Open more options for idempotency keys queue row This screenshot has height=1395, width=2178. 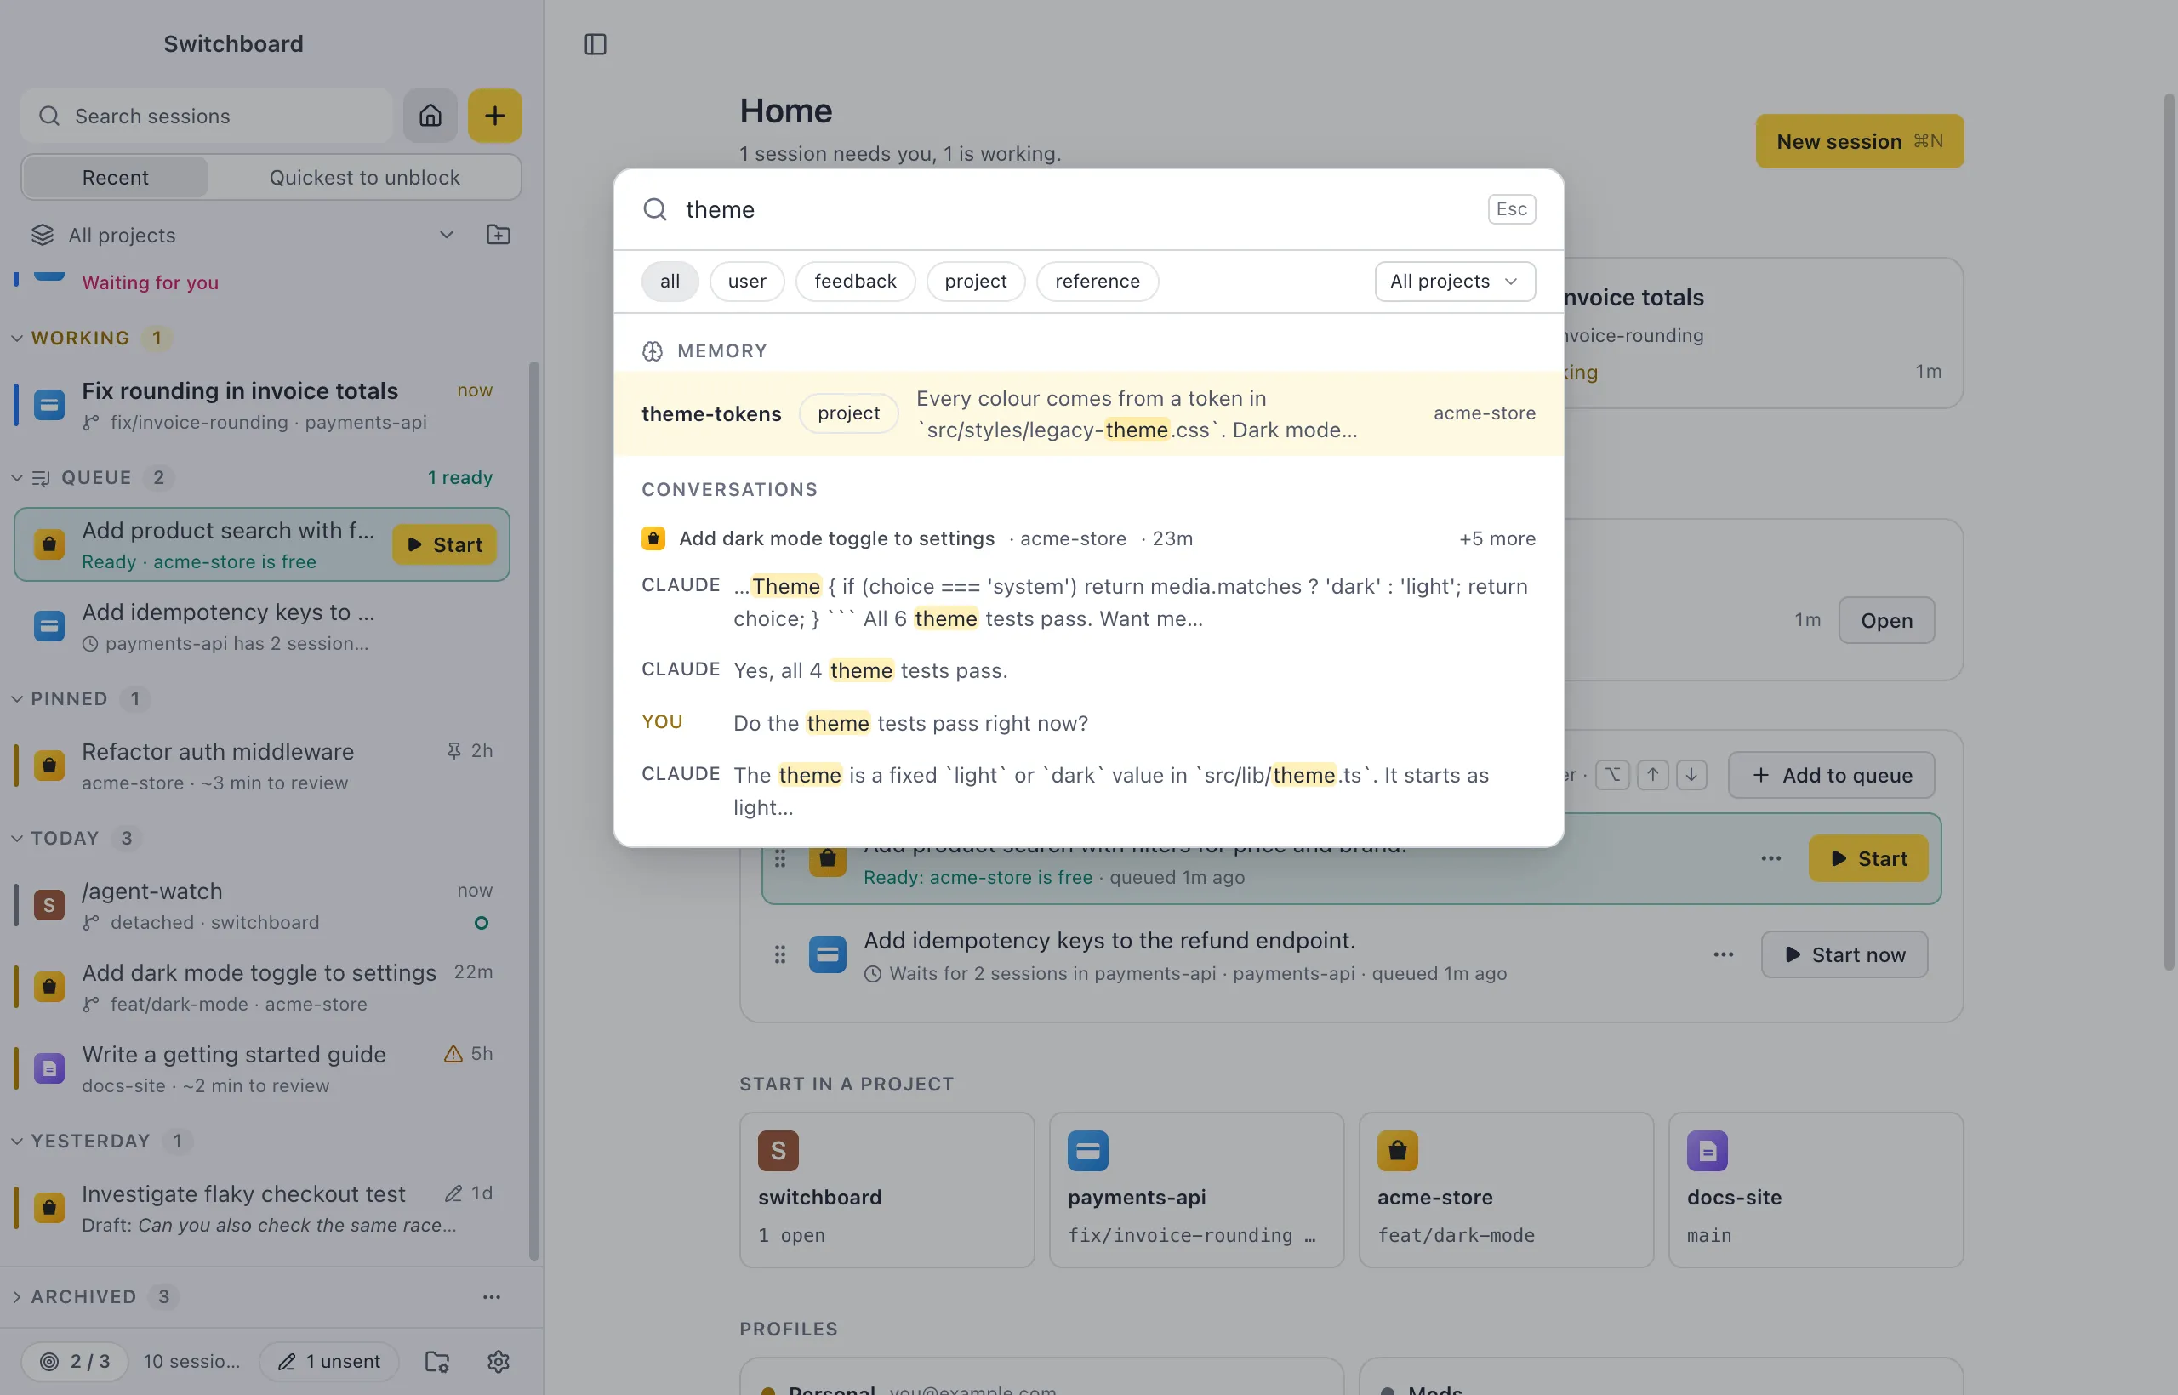(1723, 954)
